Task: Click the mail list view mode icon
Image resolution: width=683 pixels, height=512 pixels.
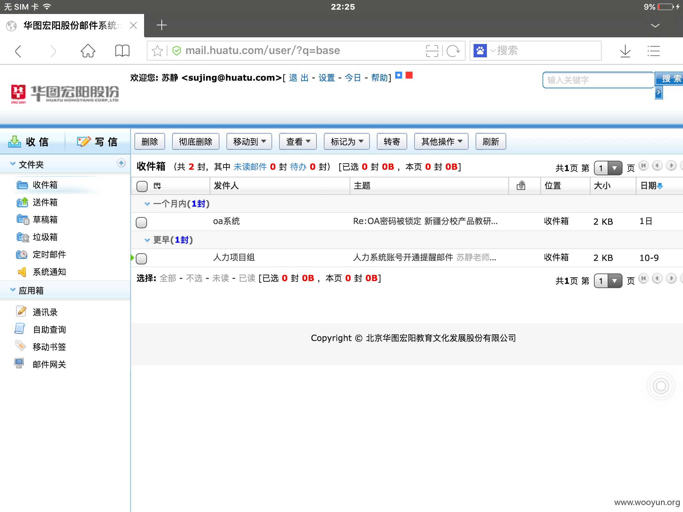Action: click(157, 186)
